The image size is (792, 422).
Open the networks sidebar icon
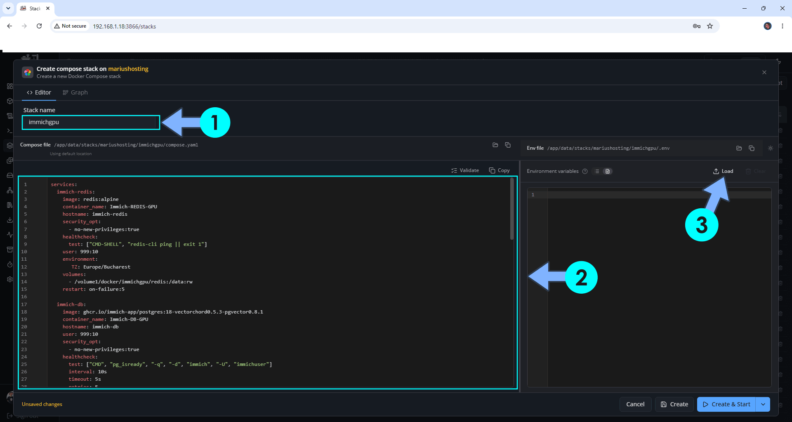click(x=10, y=190)
